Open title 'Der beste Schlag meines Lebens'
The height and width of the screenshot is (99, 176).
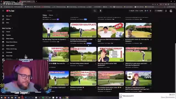tap(79, 64)
